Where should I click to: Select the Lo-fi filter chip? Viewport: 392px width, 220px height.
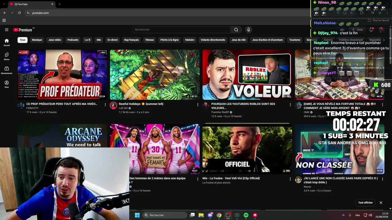tap(88, 40)
